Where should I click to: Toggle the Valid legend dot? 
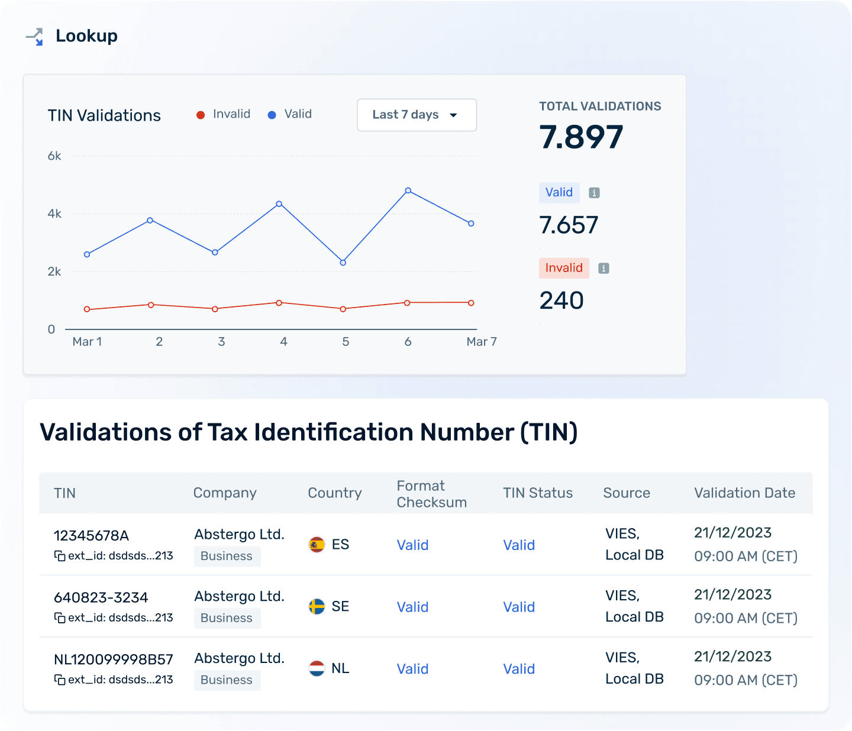[272, 115]
